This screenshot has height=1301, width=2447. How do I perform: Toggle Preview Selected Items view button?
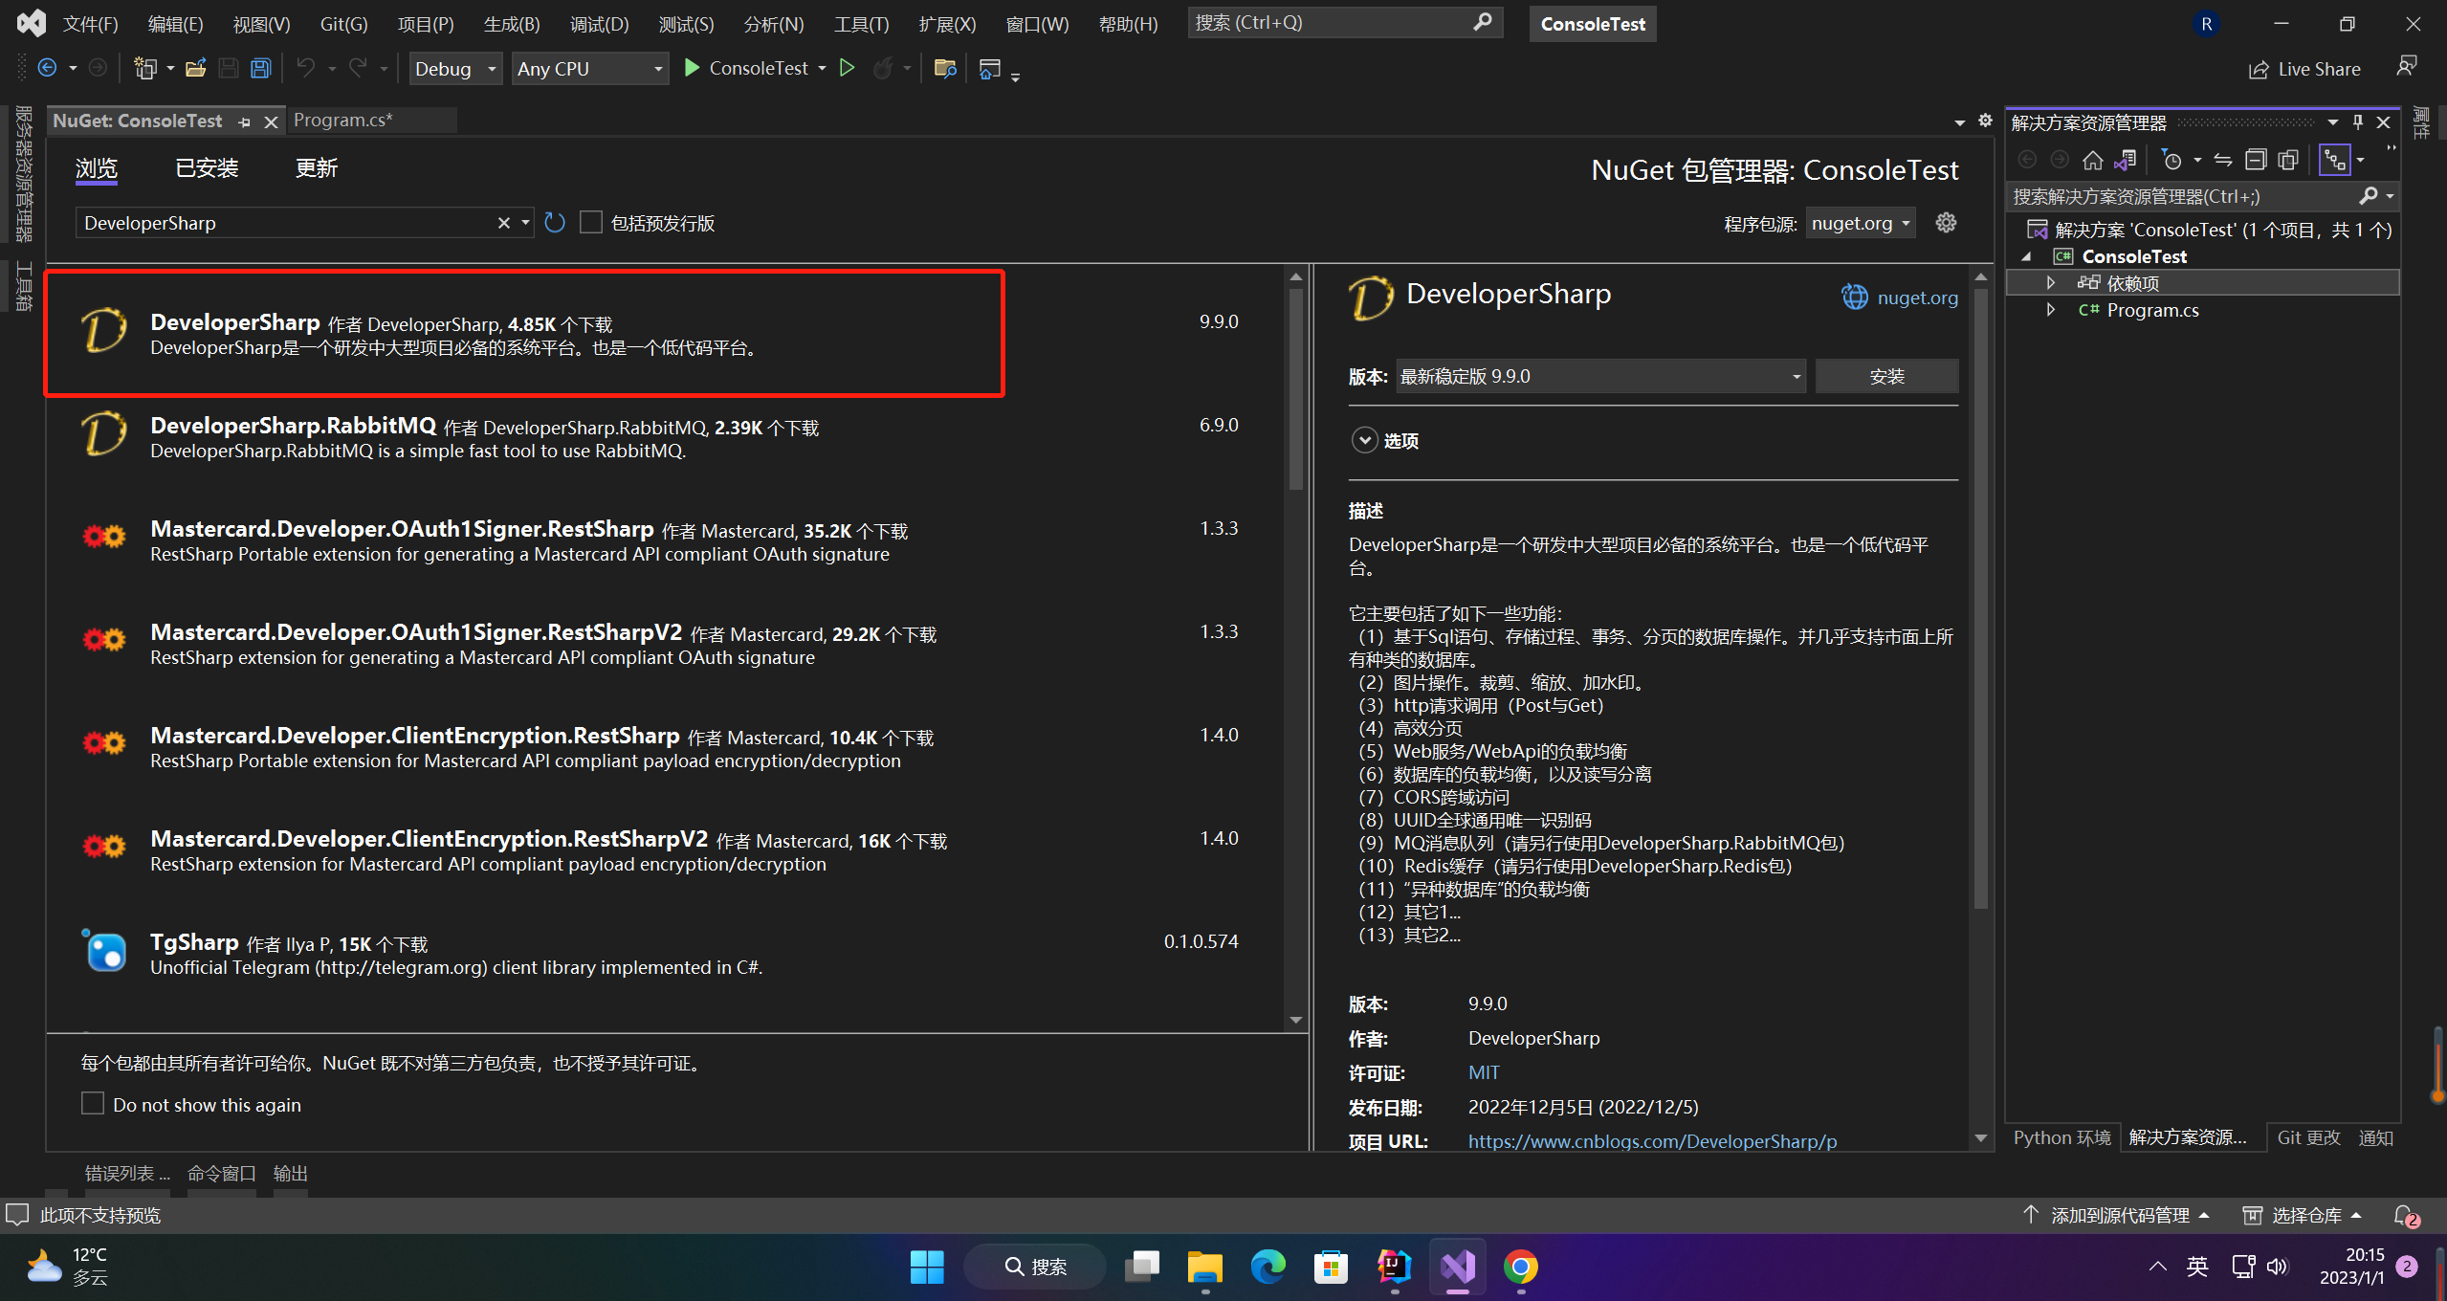[2335, 160]
